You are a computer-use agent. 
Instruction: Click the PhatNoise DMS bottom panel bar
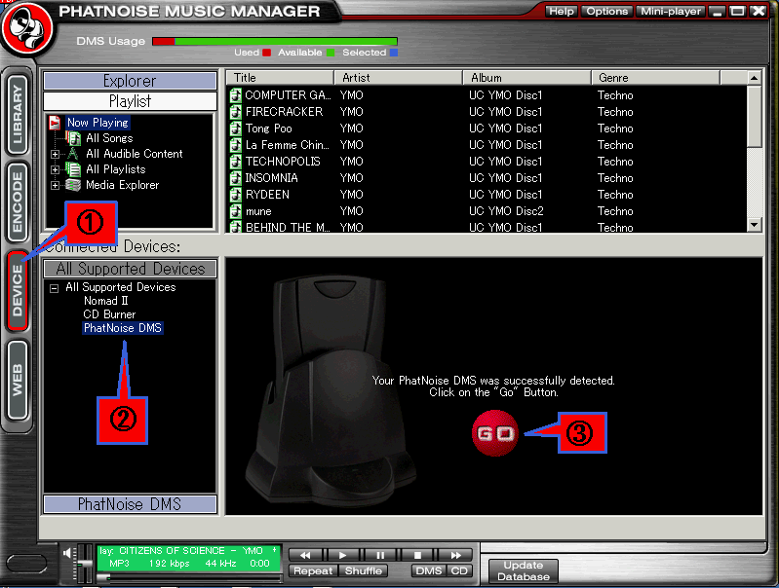[131, 504]
